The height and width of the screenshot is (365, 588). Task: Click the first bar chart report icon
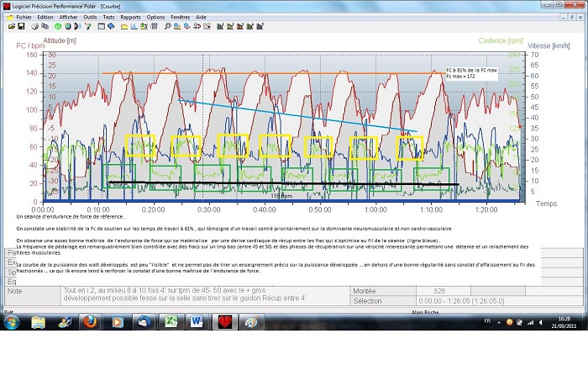click(220, 26)
